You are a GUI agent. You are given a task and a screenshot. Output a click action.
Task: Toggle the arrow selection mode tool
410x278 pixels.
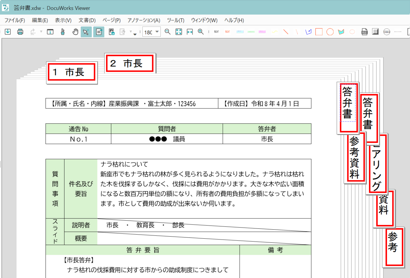coord(86,32)
